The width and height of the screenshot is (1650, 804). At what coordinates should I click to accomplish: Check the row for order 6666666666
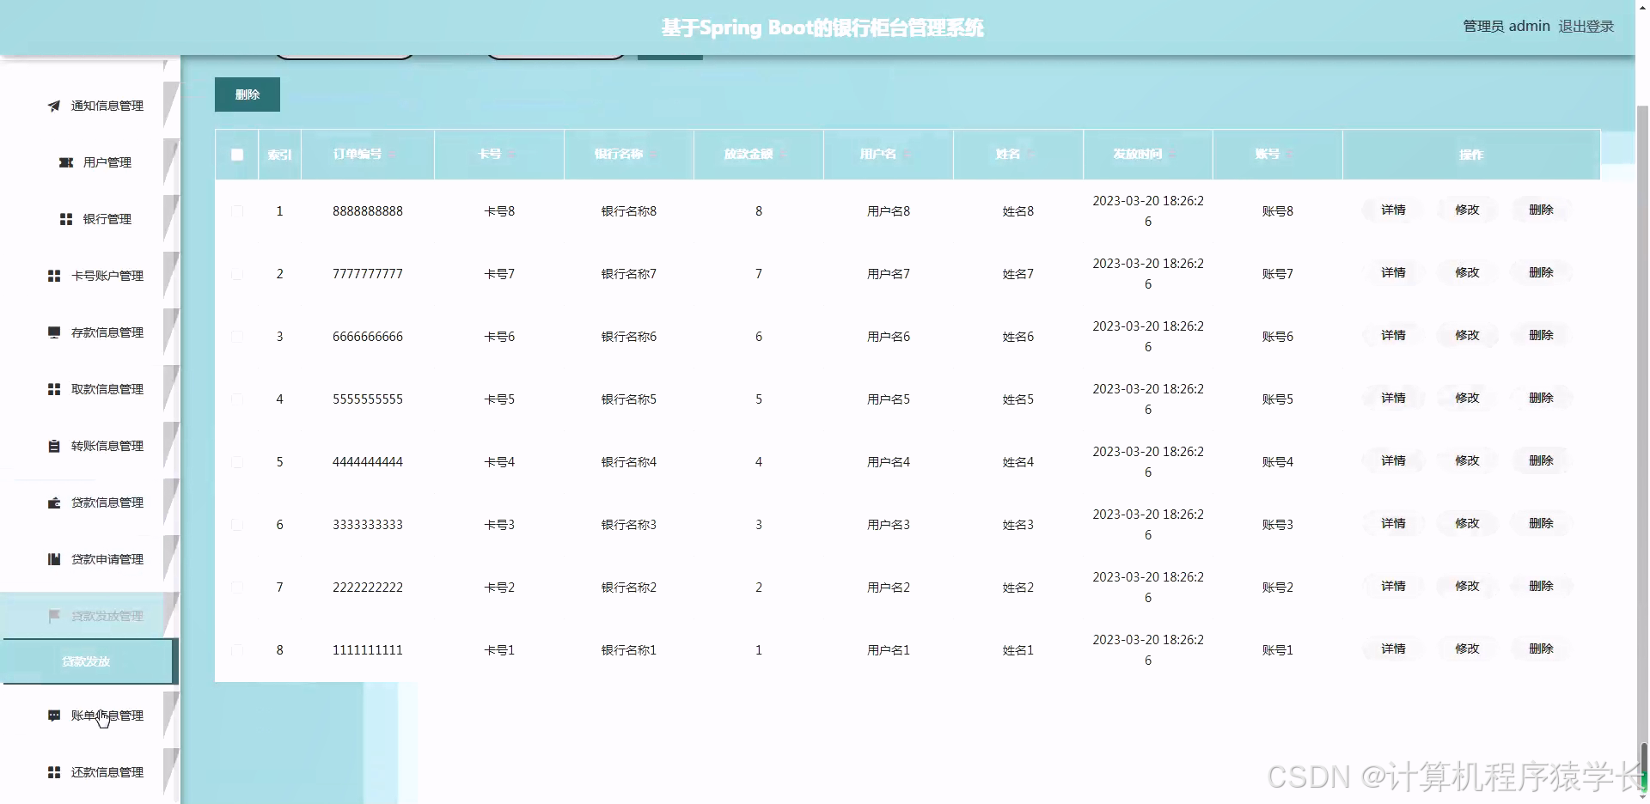[x=237, y=336]
